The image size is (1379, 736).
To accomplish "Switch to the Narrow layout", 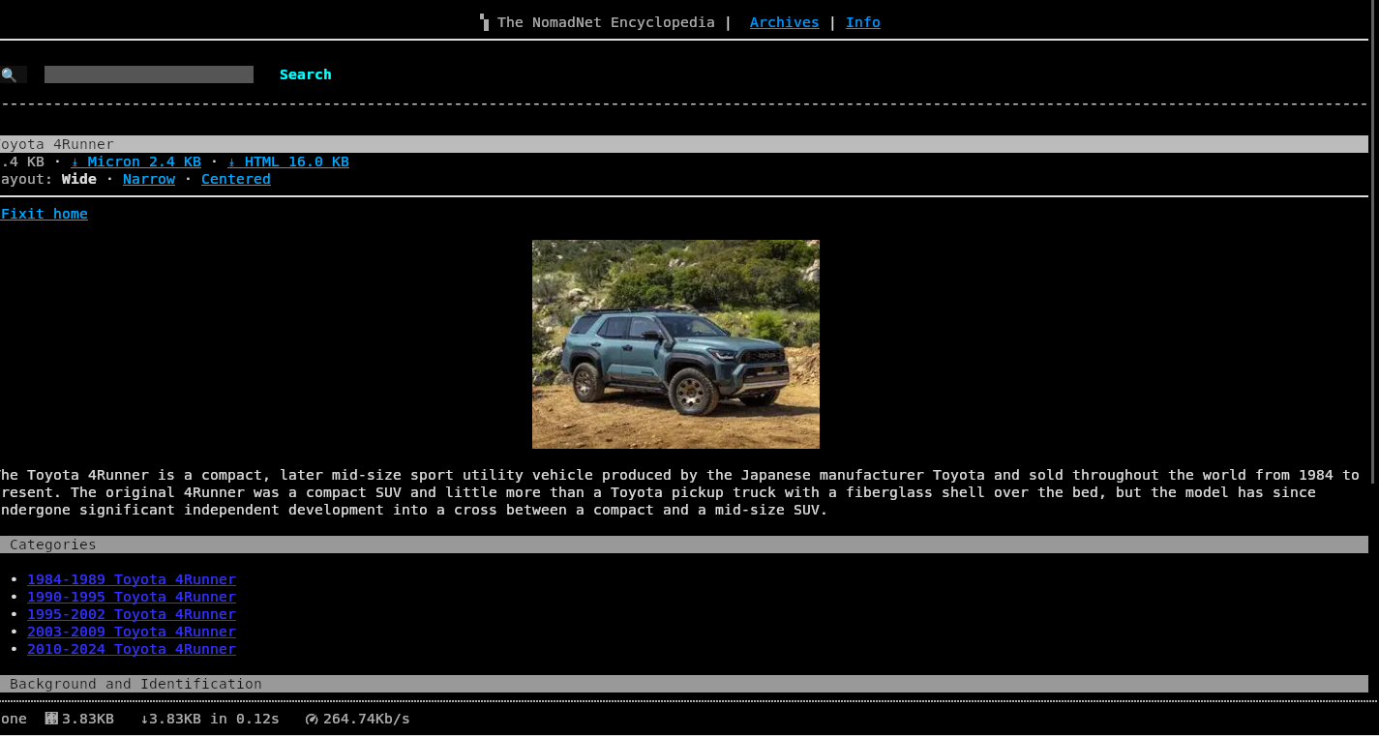I will pos(149,179).
